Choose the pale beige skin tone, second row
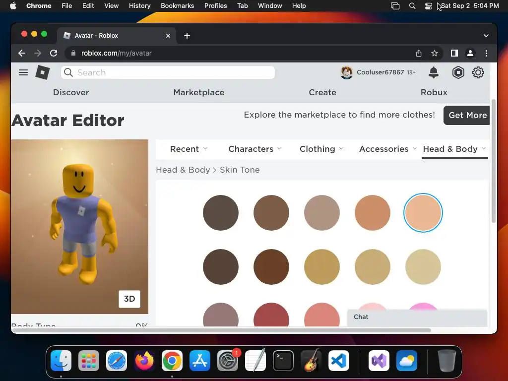This screenshot has height=381, width=508. click(423, 266)
